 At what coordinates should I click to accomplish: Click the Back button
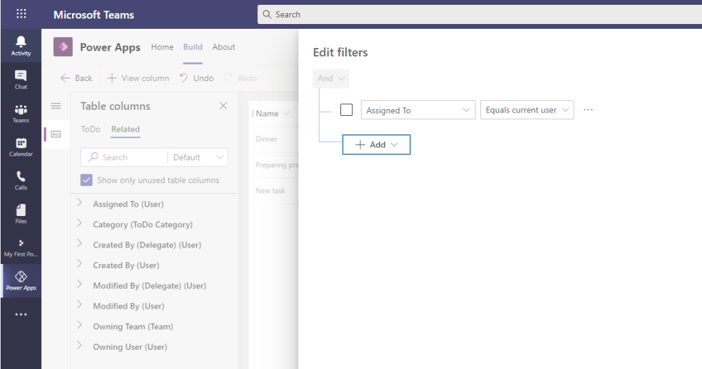click(76, 78)
